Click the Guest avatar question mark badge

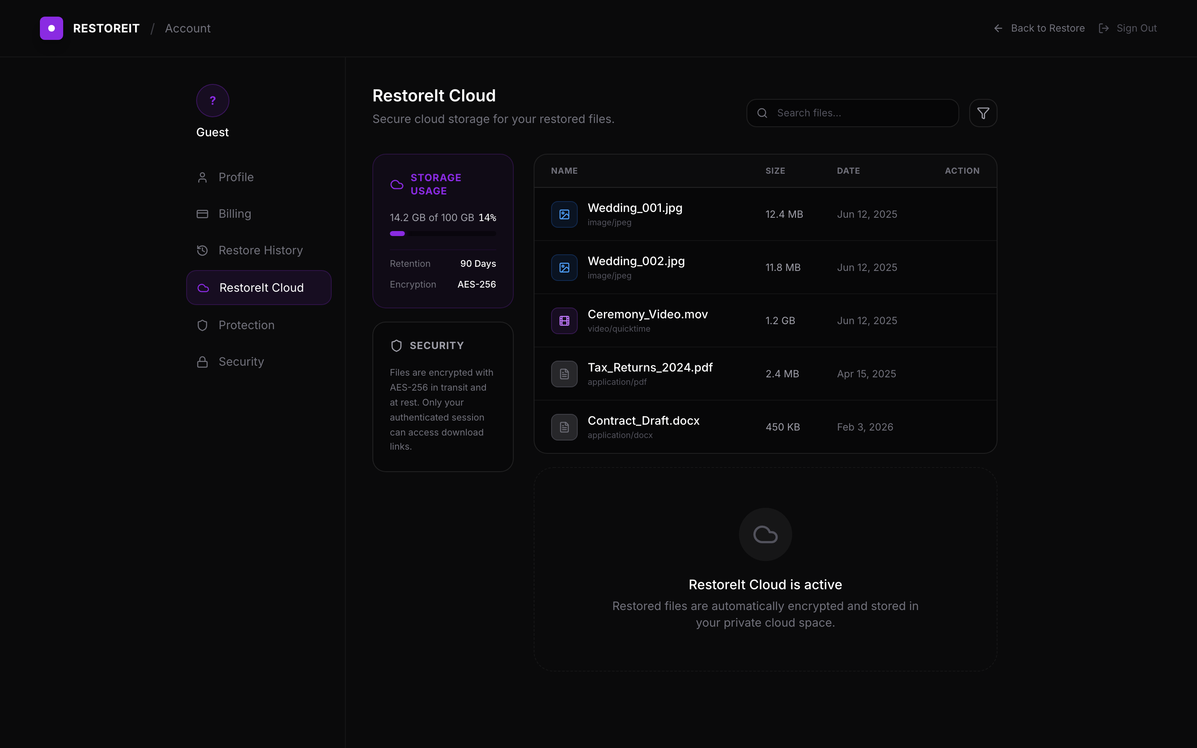pyautogui.click(x=213, y=101)
